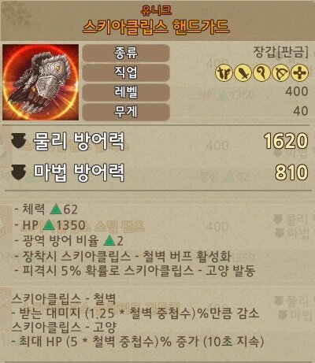The height and width of the screenshot is (363, 315).
Task: Select the 직업 label row
Action: 126,72
